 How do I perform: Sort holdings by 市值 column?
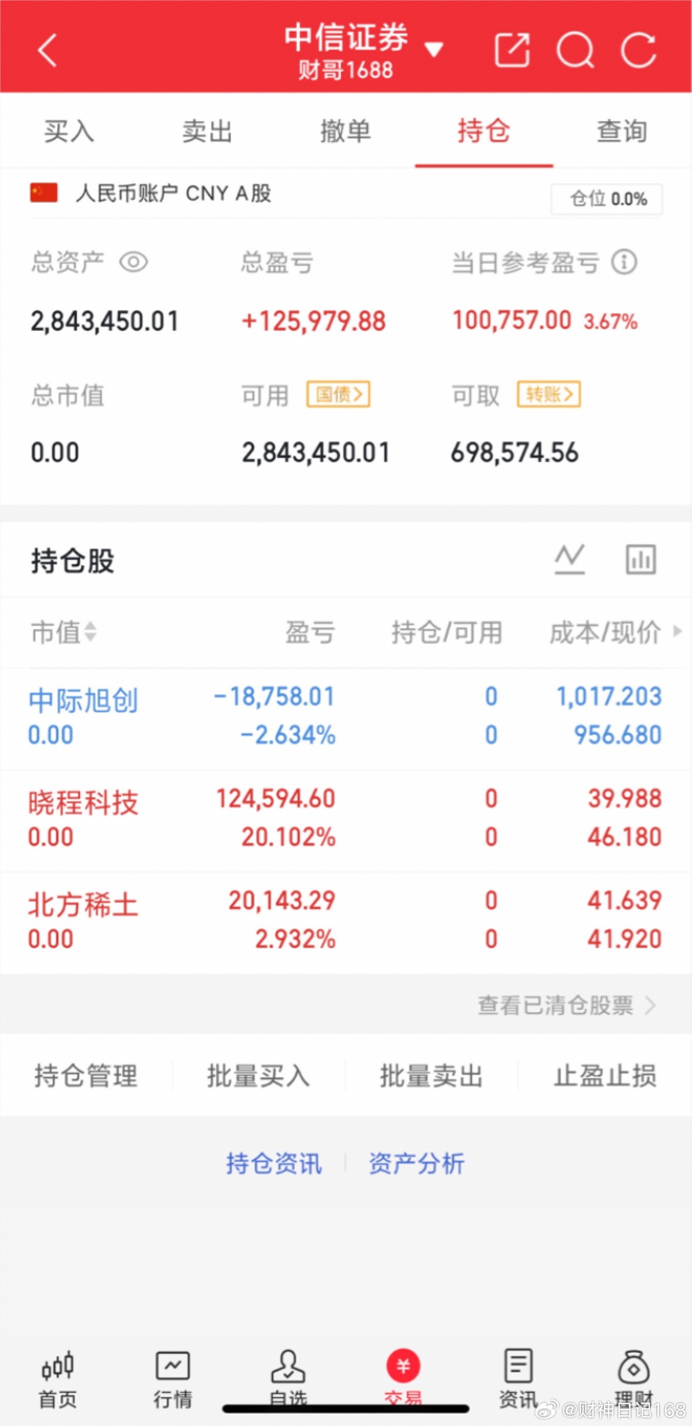(63, 632)
